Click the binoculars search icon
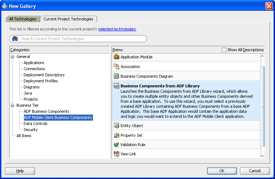Viewport: 275px width, 179px height. [x=15, y=39]
